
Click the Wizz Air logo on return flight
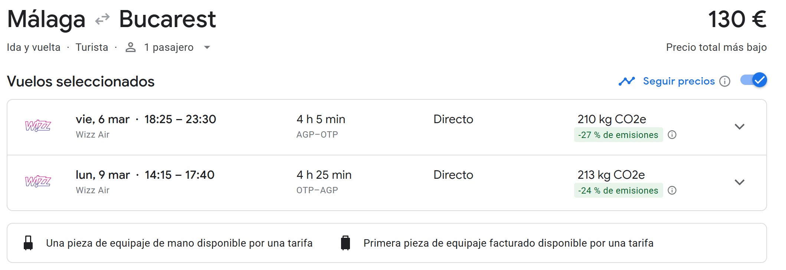tap(38, 182)
